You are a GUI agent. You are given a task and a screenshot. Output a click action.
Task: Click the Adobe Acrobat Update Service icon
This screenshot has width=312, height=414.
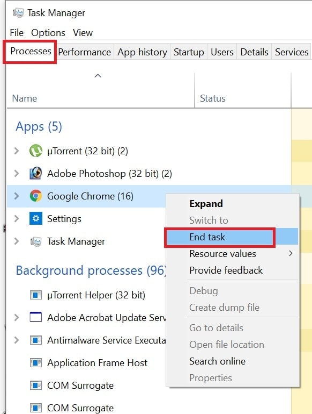36,317
